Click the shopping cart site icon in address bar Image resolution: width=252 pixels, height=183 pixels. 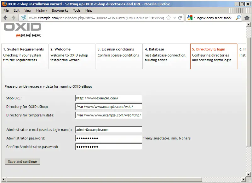tap(23, 18)
